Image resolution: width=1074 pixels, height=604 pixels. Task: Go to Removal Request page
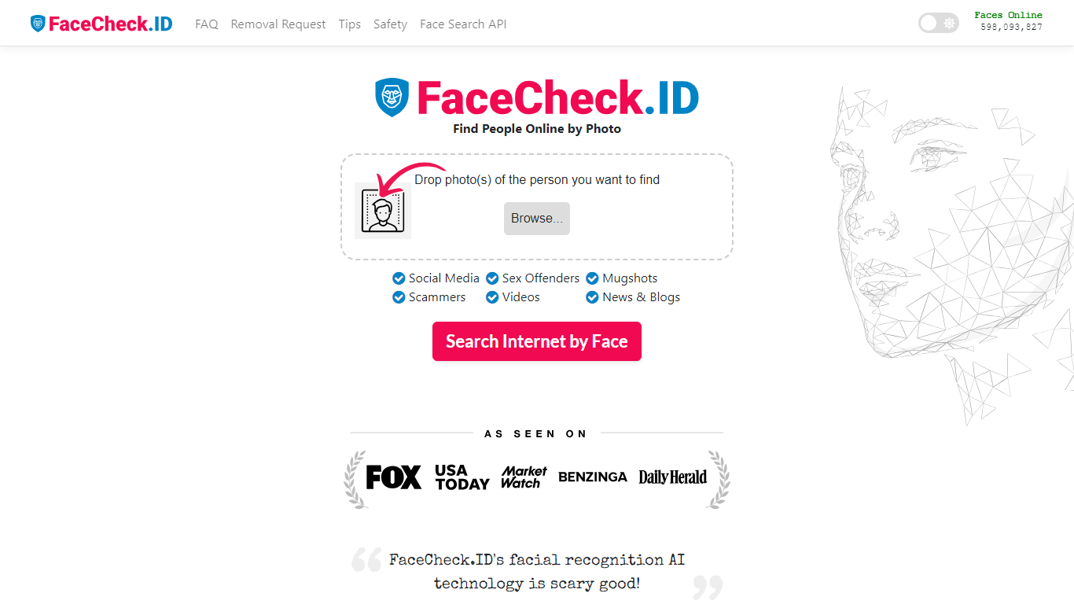278,24
